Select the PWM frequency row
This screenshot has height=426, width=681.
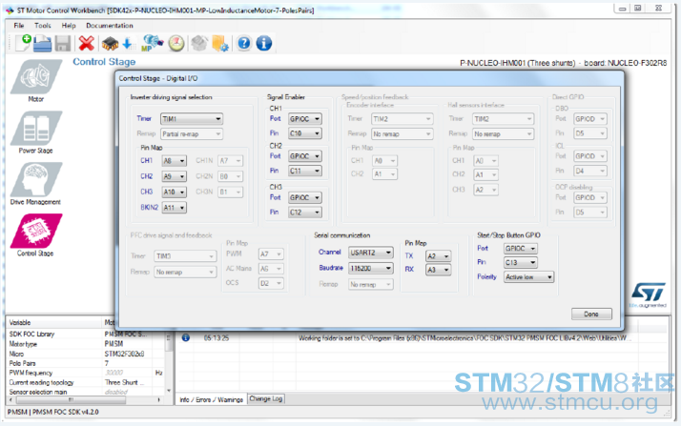tap(86, 373)
